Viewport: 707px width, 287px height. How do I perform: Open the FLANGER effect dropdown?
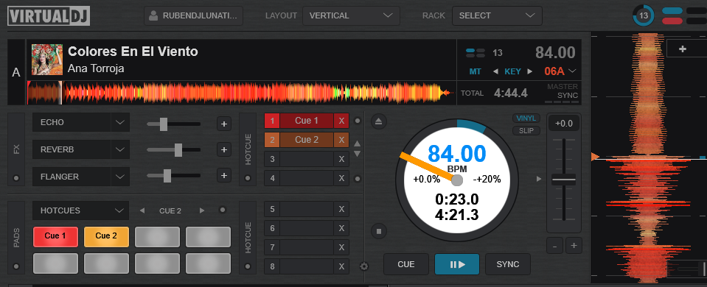[80, 177]
